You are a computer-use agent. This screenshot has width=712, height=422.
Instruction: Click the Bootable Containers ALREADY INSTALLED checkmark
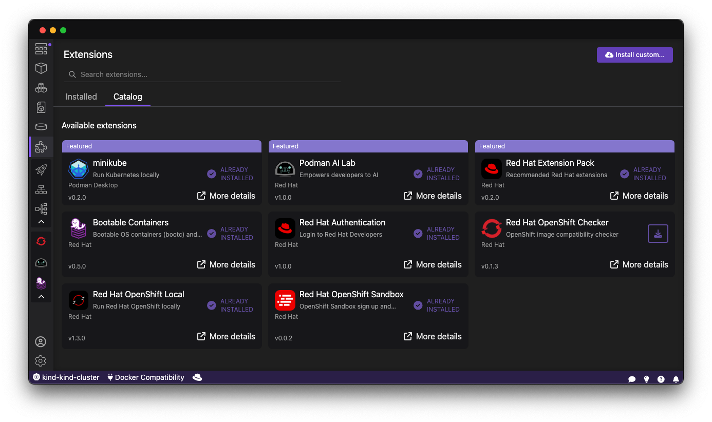tap(211, 234)
